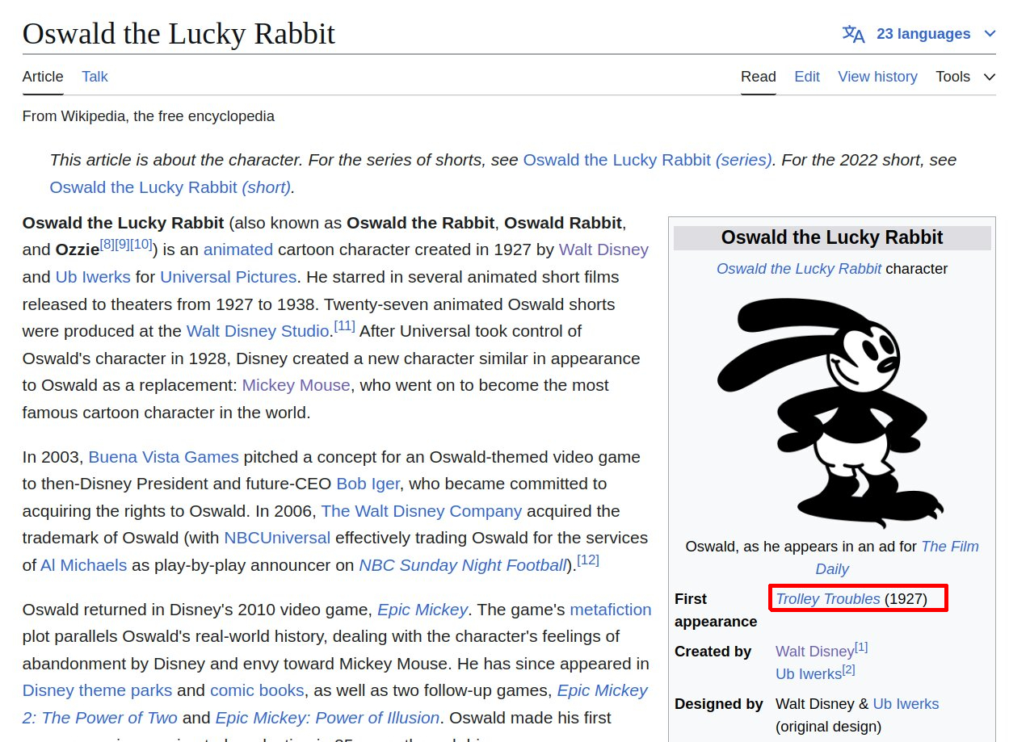Open the Universal Pictures link

point(228,277)
